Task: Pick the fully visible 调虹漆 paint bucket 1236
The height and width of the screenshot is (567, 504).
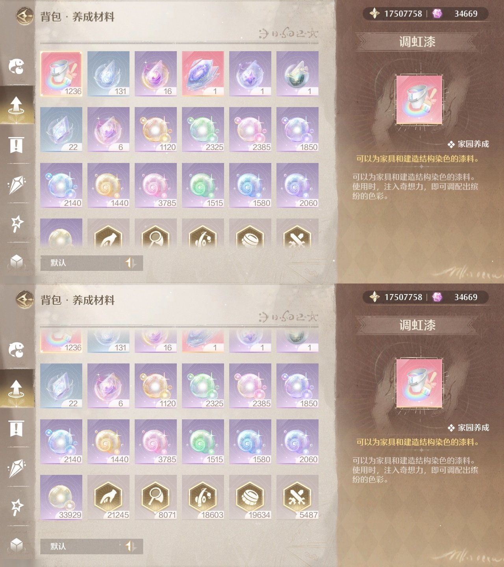Action: [61, 74]
